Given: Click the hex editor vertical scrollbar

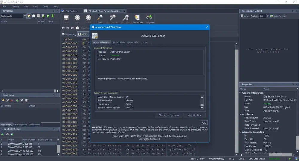Looking at the screenshot, I should click(237, 99).
